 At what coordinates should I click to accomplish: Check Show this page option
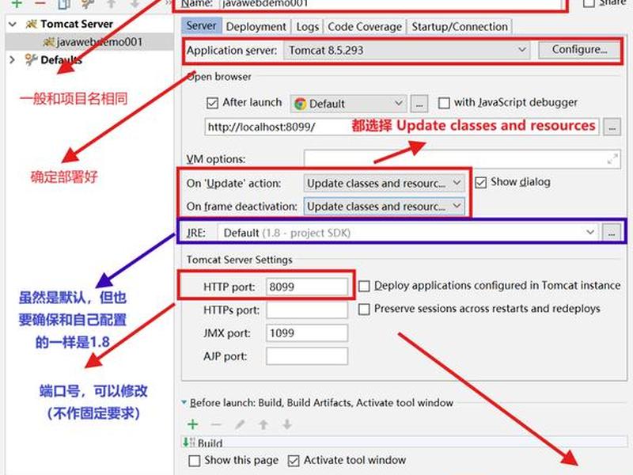point(195,461)
